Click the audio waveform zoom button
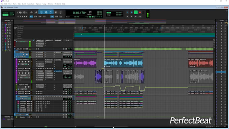Screen dimensions: 229x129 pos(24,12)
